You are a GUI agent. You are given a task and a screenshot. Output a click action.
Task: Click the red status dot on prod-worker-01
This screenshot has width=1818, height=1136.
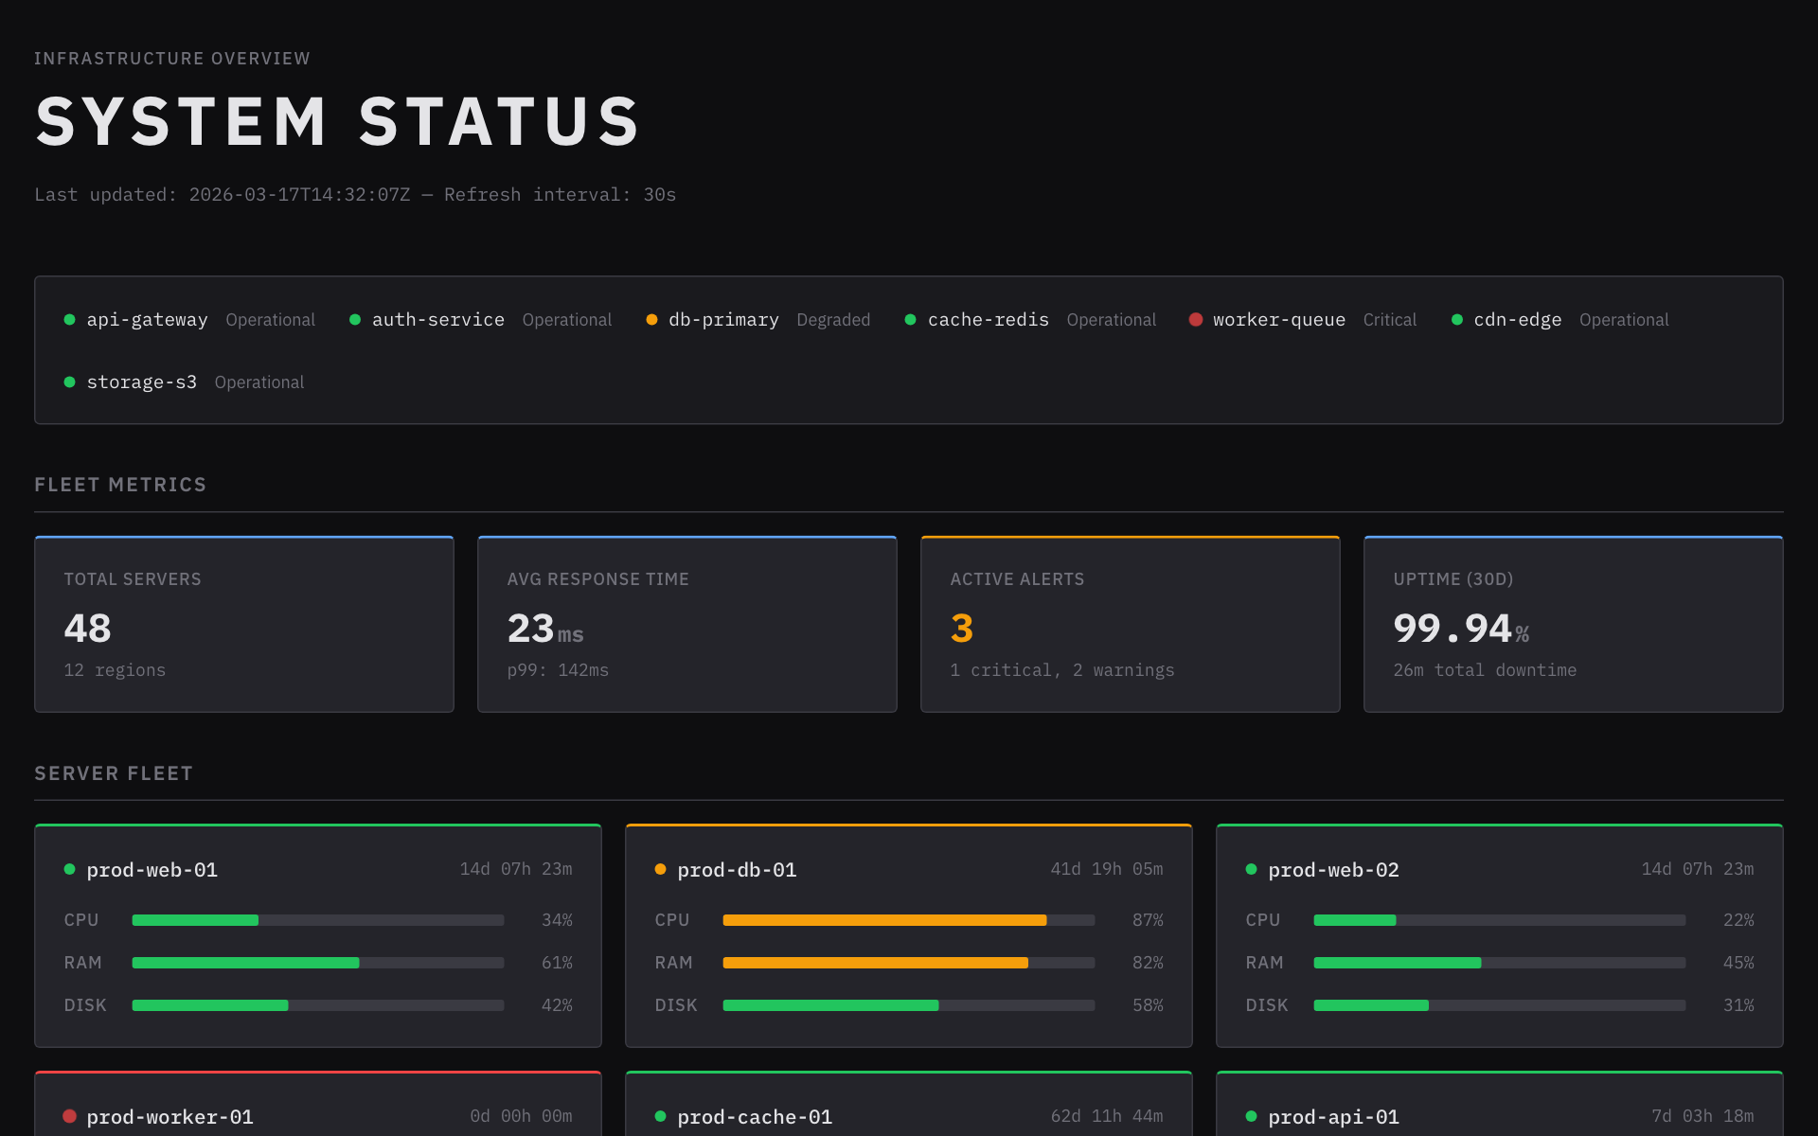coord(69,1116)
